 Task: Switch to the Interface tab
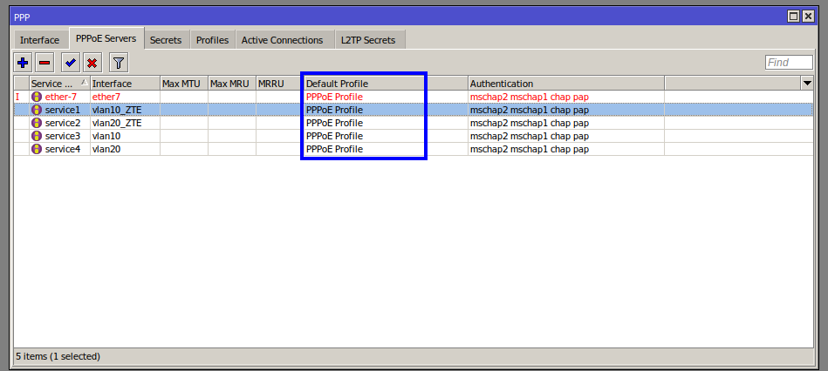(x=40, y=40)
